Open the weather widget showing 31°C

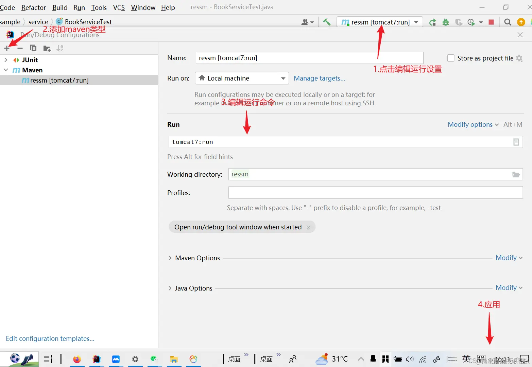332,359
